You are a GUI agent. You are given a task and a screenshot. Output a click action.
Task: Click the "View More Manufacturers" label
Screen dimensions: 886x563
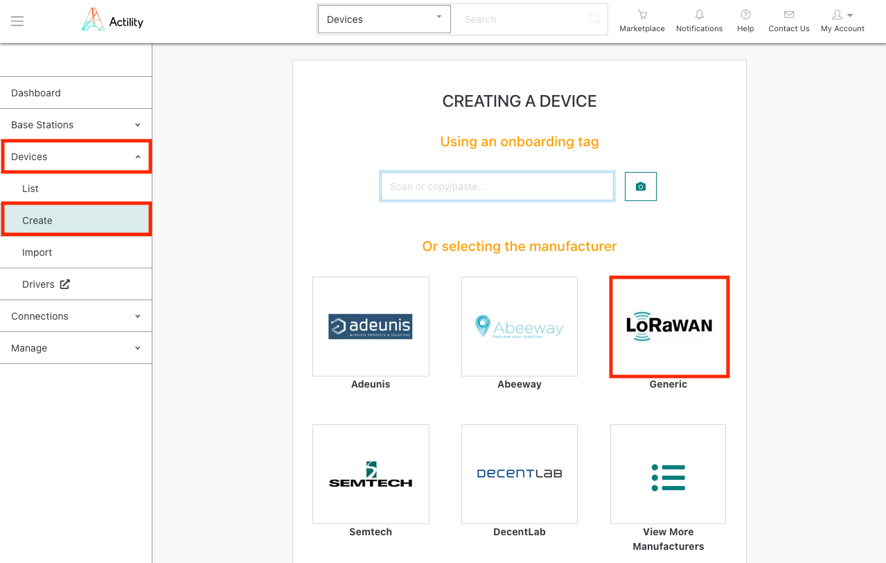pyautogui.click(x=668, y=539)
